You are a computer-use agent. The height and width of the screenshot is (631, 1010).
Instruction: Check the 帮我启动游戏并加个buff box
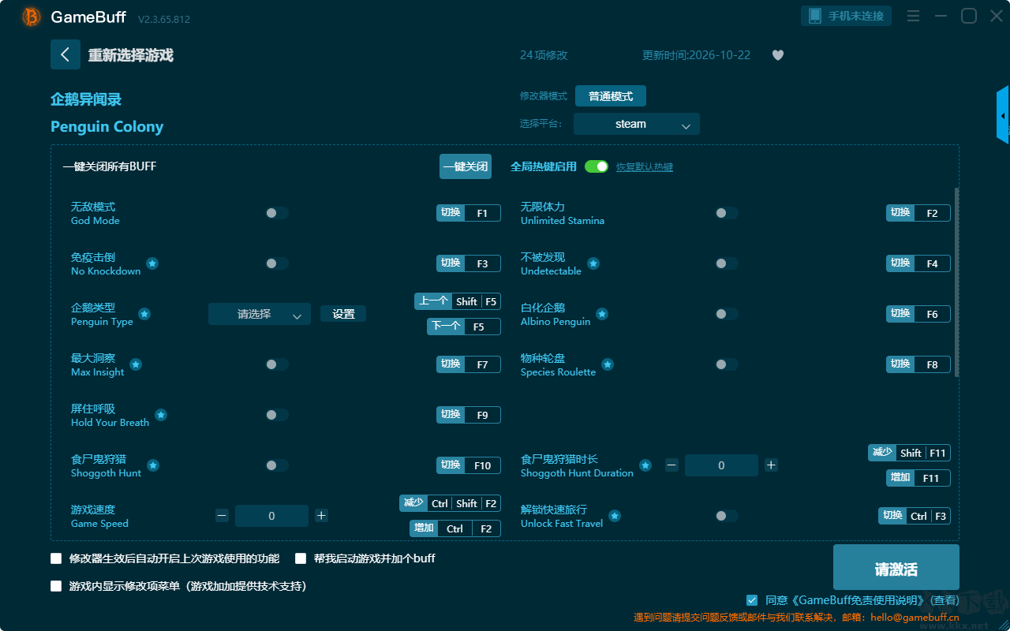point(301,558)
